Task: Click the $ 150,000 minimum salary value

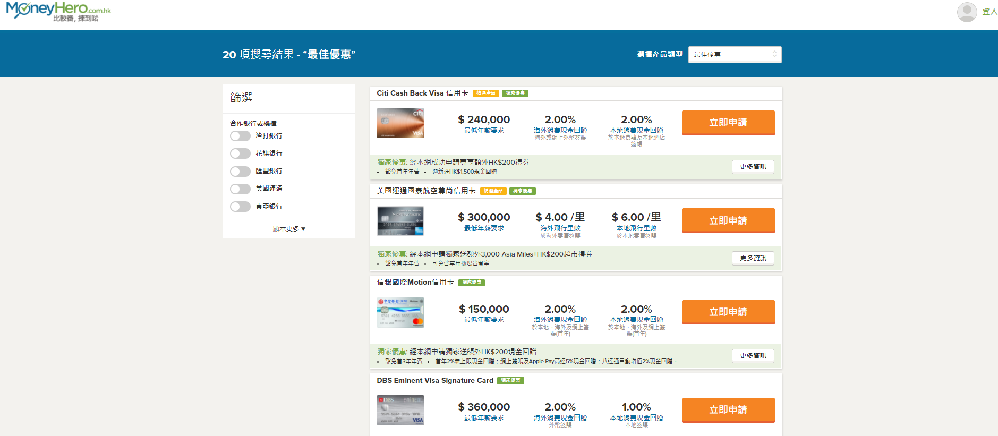Action: (x=484, y=310)
